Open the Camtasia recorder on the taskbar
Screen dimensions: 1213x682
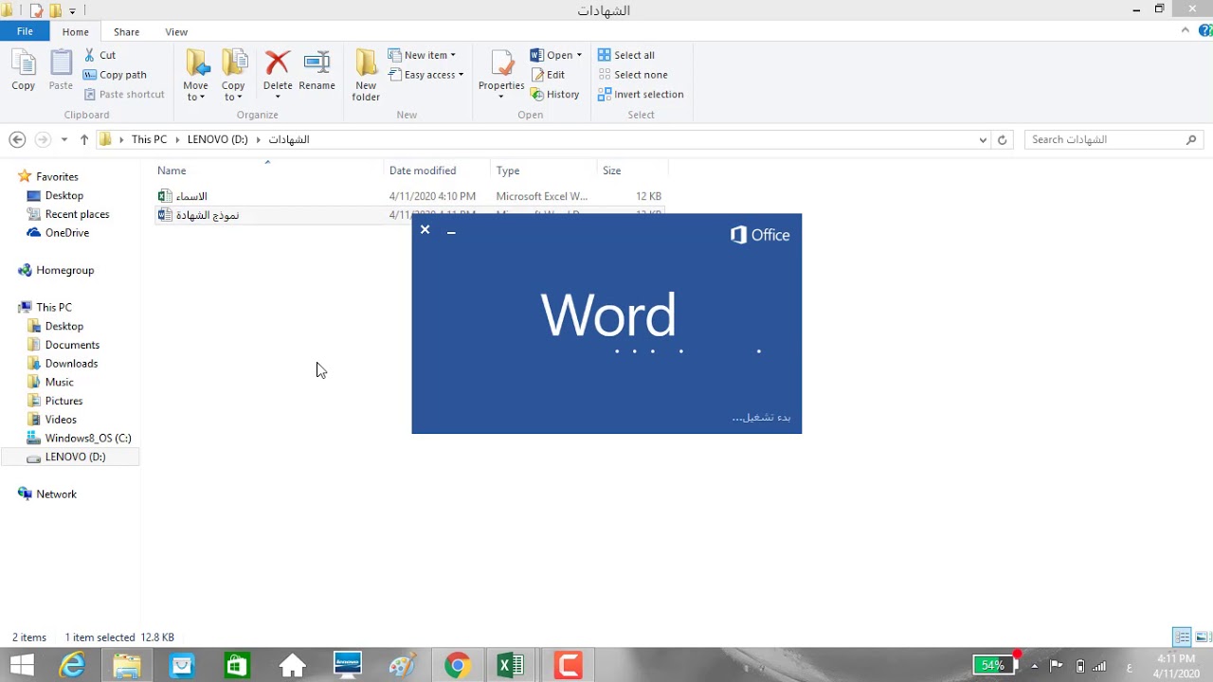pyautogui.click(x=568, y=666)
